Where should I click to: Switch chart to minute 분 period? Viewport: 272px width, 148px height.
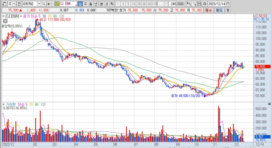pos(102,4)
